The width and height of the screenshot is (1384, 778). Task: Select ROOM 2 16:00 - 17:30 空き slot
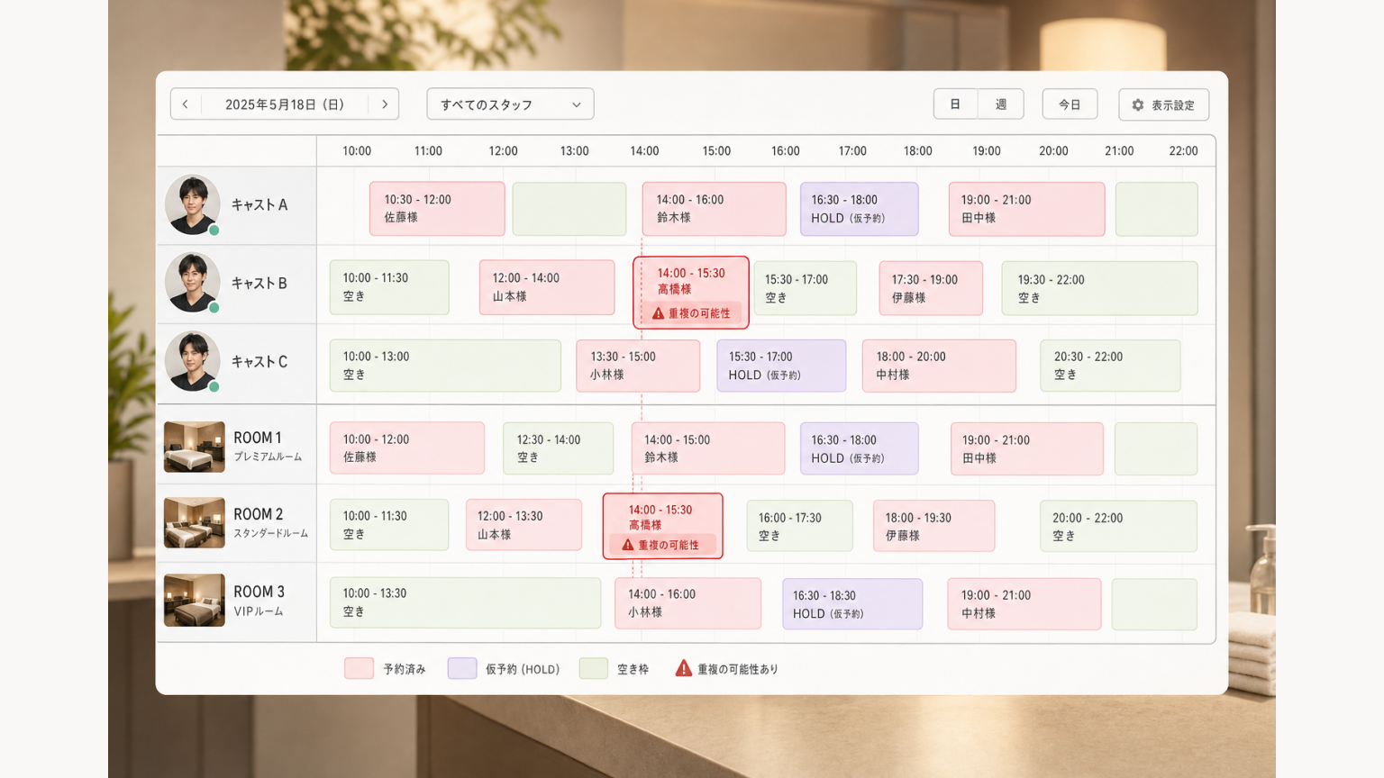coord(799,526)
